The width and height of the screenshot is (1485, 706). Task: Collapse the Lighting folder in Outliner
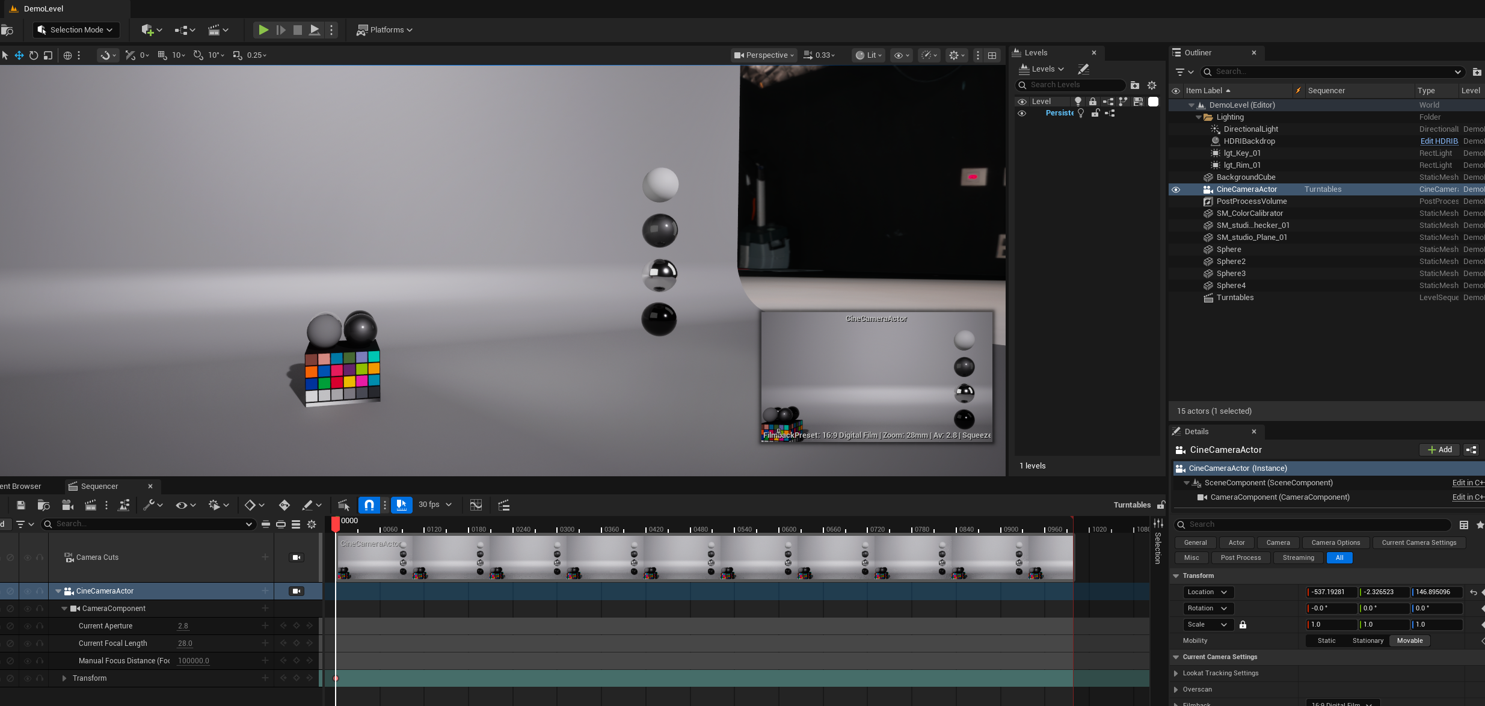(1198, 117)
